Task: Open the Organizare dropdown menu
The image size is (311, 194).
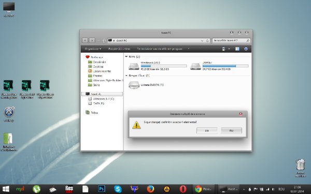Action: (x=93, y=49)
